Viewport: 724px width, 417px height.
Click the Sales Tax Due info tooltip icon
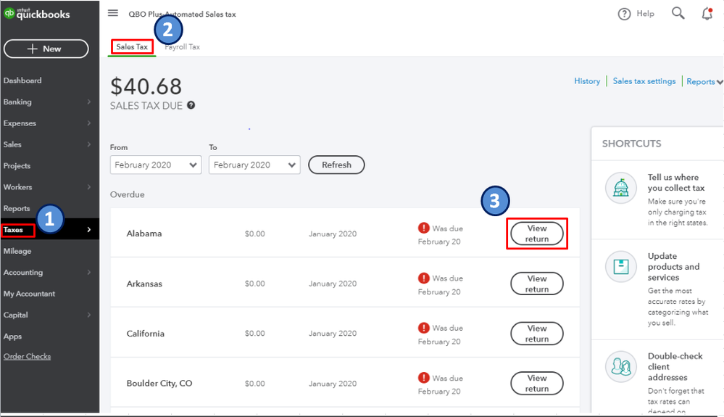pos(191,105)
